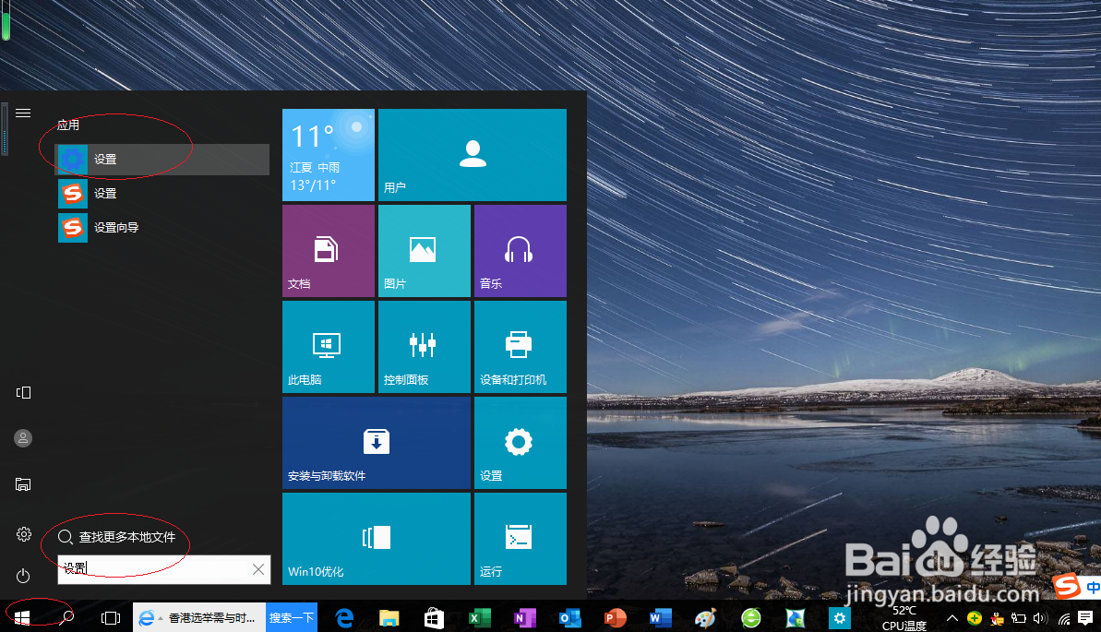Launch Microsoft Edge from the taskbar
Viewport: 1101px width, 632px height.
point(344,618)
